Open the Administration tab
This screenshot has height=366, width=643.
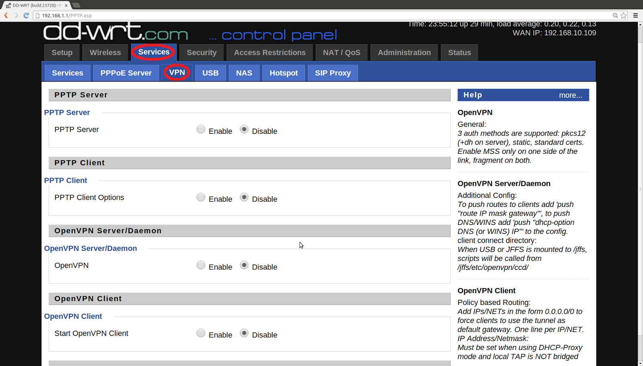tap(404, 53)
